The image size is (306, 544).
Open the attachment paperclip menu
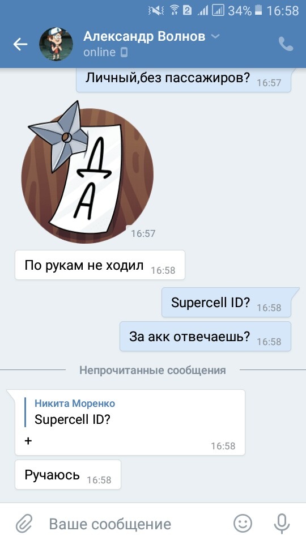[x=24, y=524]
